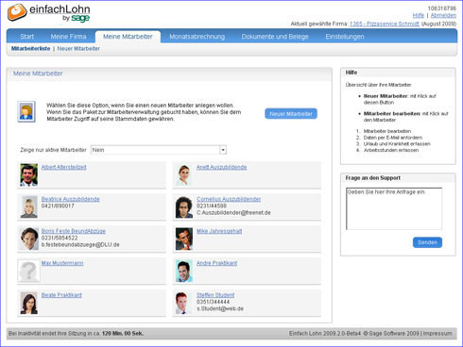463x347 pixels.
Task: Open Max Mustermann's profile link
Action: [62, 263]
